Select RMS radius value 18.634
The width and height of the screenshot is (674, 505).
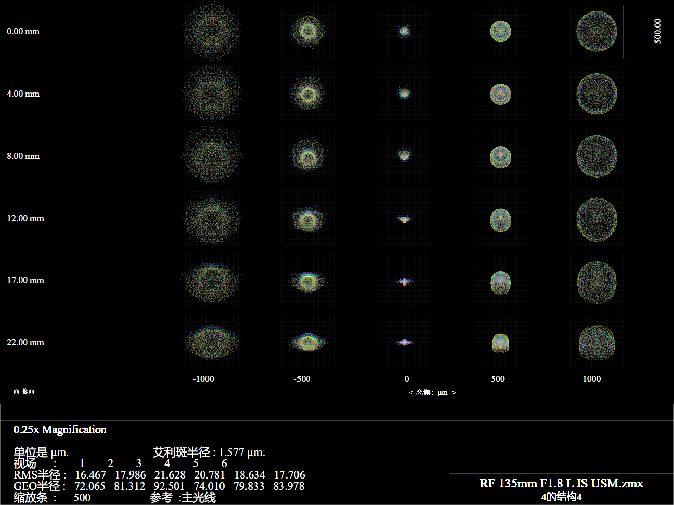pos(250,475)
